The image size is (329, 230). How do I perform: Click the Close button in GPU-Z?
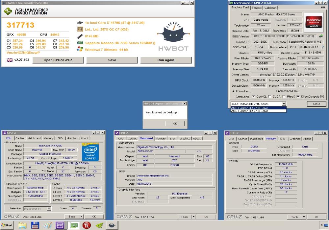[316, 104]
